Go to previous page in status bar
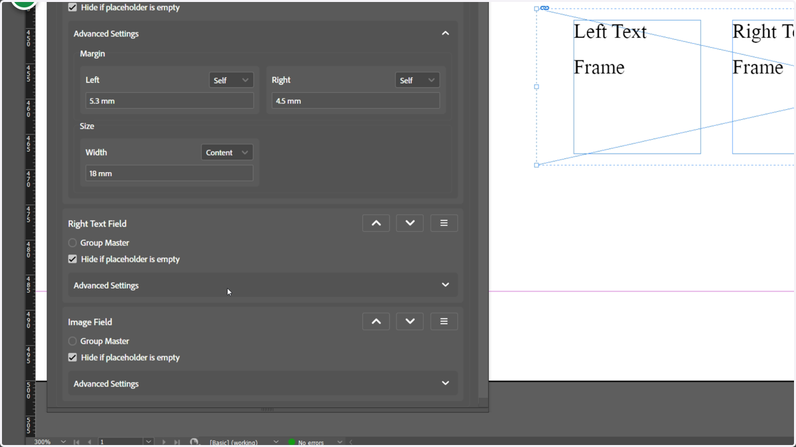Viewport: 796px width, 447px height. tap(90, 442)
